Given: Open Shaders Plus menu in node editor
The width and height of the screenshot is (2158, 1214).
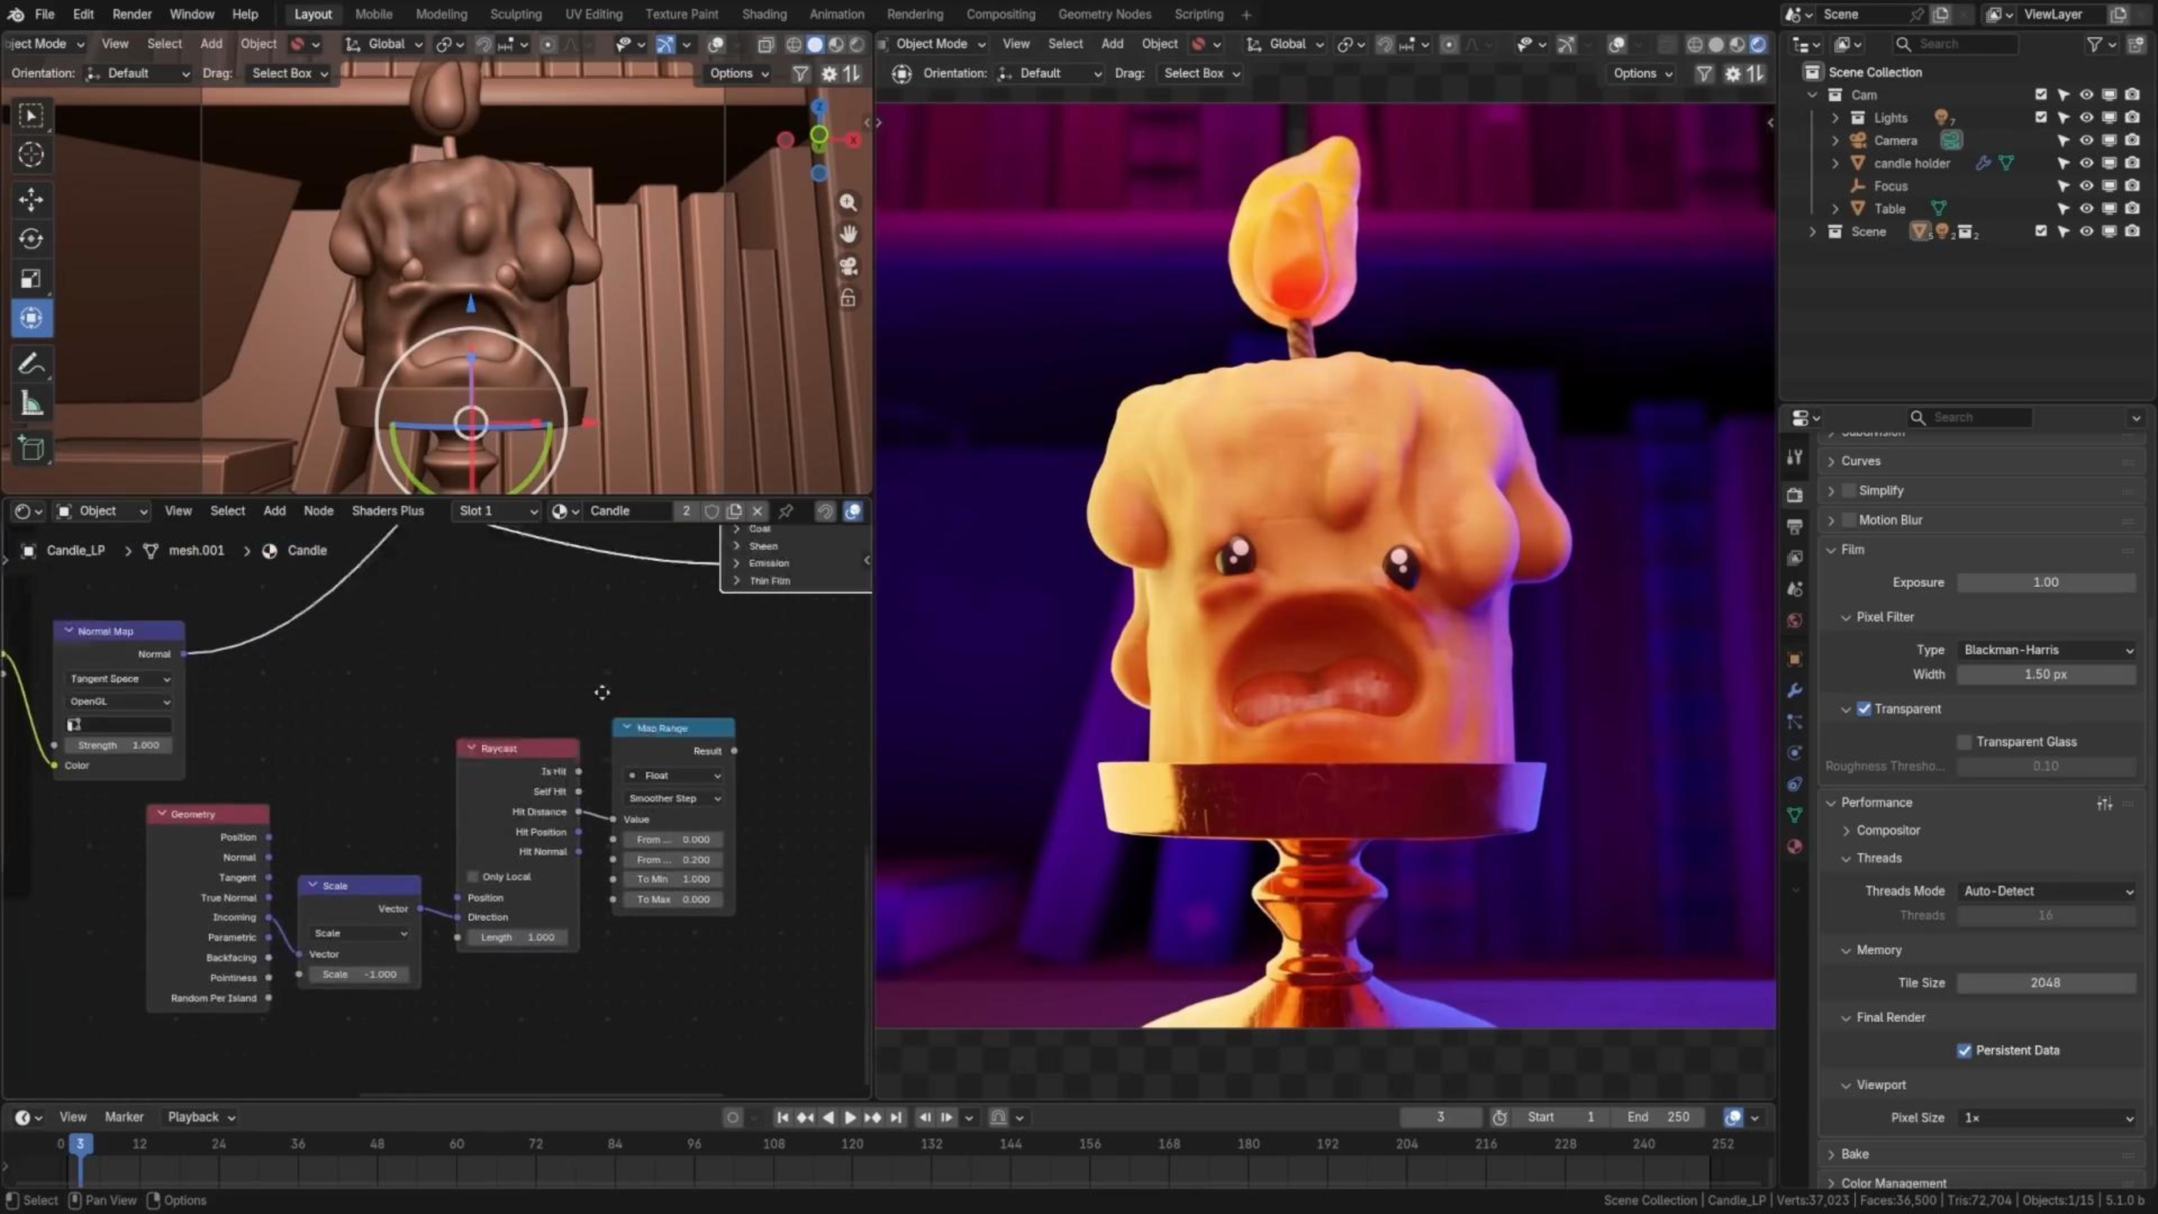Looking at the screenshot, I should coord(387,511).
